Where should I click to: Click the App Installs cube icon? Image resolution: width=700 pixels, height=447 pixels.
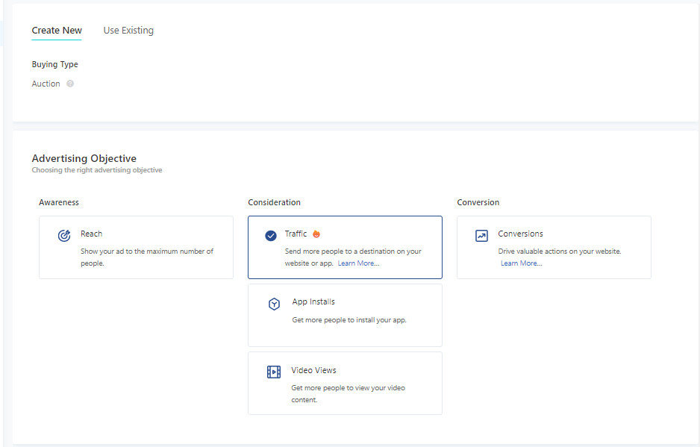274,304
